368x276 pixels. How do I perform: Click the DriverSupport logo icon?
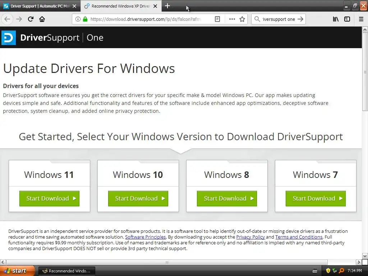(9, 37)
